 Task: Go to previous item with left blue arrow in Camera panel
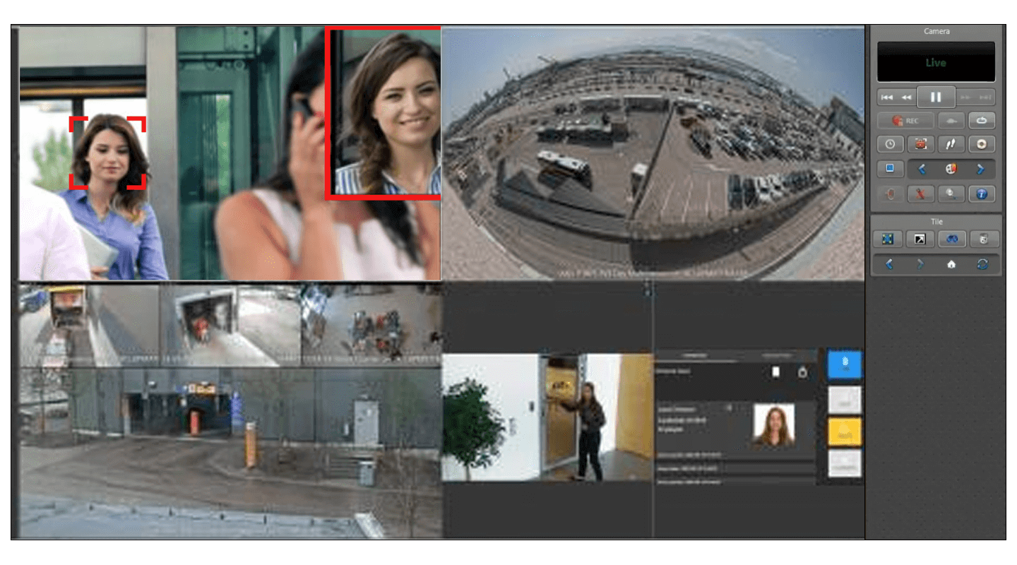coord(922,169)
